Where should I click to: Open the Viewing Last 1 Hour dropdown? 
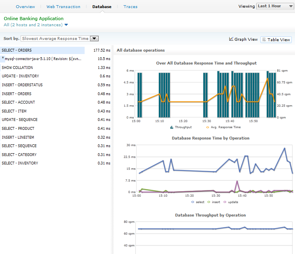(275, 6)
